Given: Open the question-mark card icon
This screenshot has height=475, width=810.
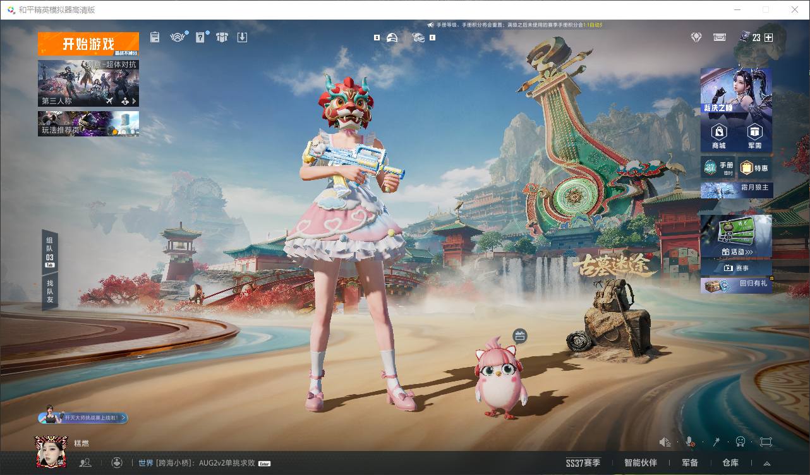Looking at the screenshot, I should [200, 37].
